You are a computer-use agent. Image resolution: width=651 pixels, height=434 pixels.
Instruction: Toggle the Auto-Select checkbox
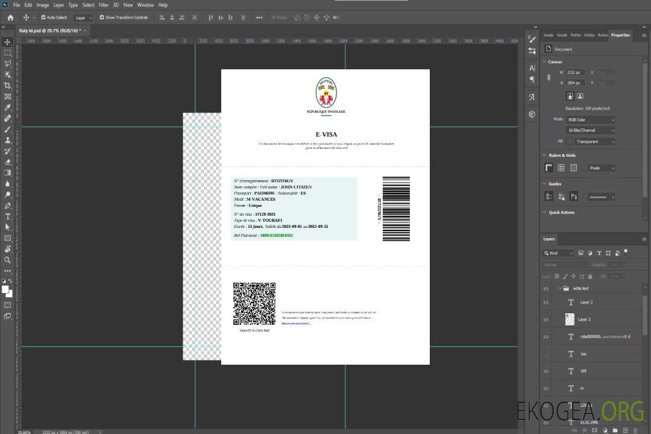click(43, 17)
